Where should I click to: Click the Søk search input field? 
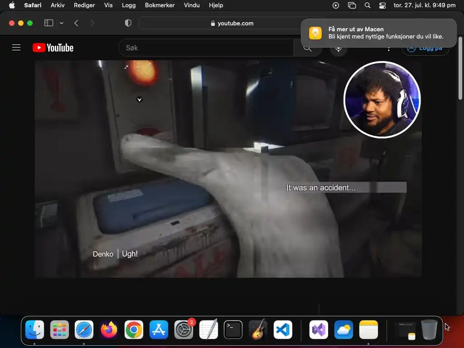point(206,48)
